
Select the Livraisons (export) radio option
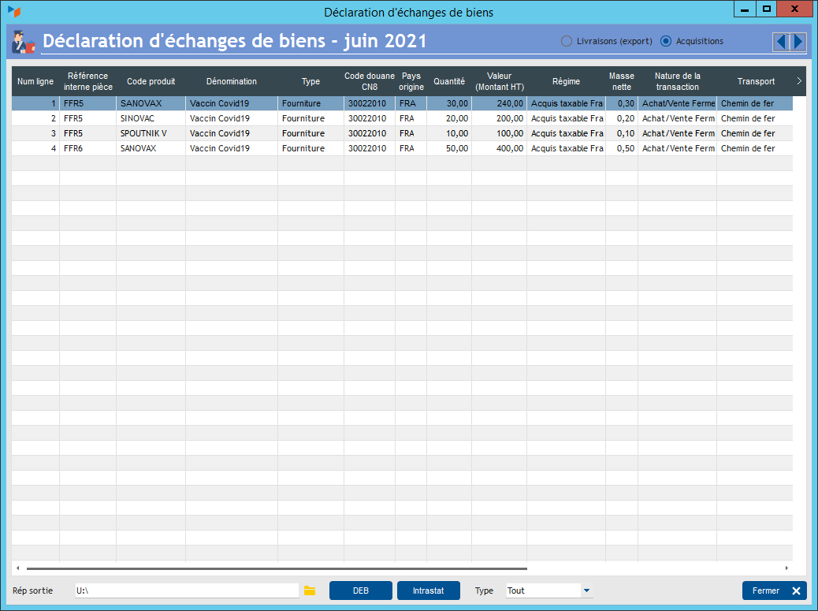[x=567, y=41]
